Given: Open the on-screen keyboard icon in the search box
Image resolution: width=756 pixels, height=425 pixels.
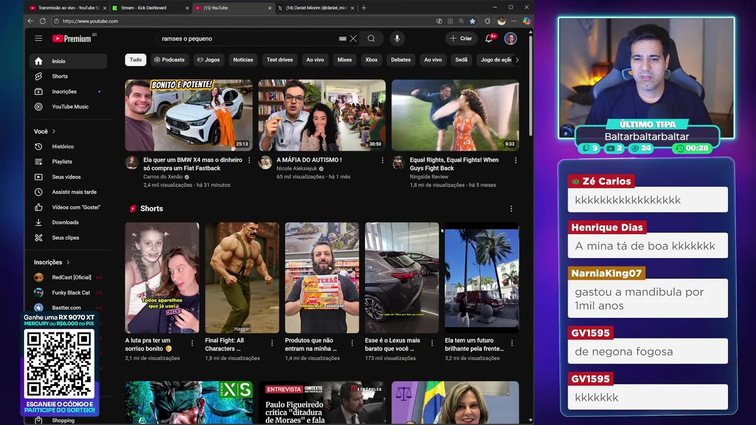Looking at the screenshot, I should [343, 38].
